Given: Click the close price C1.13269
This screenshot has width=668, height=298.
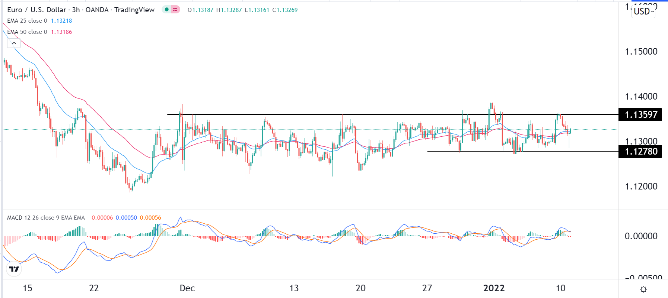Looking at the screenshot, I should point(285,10).
